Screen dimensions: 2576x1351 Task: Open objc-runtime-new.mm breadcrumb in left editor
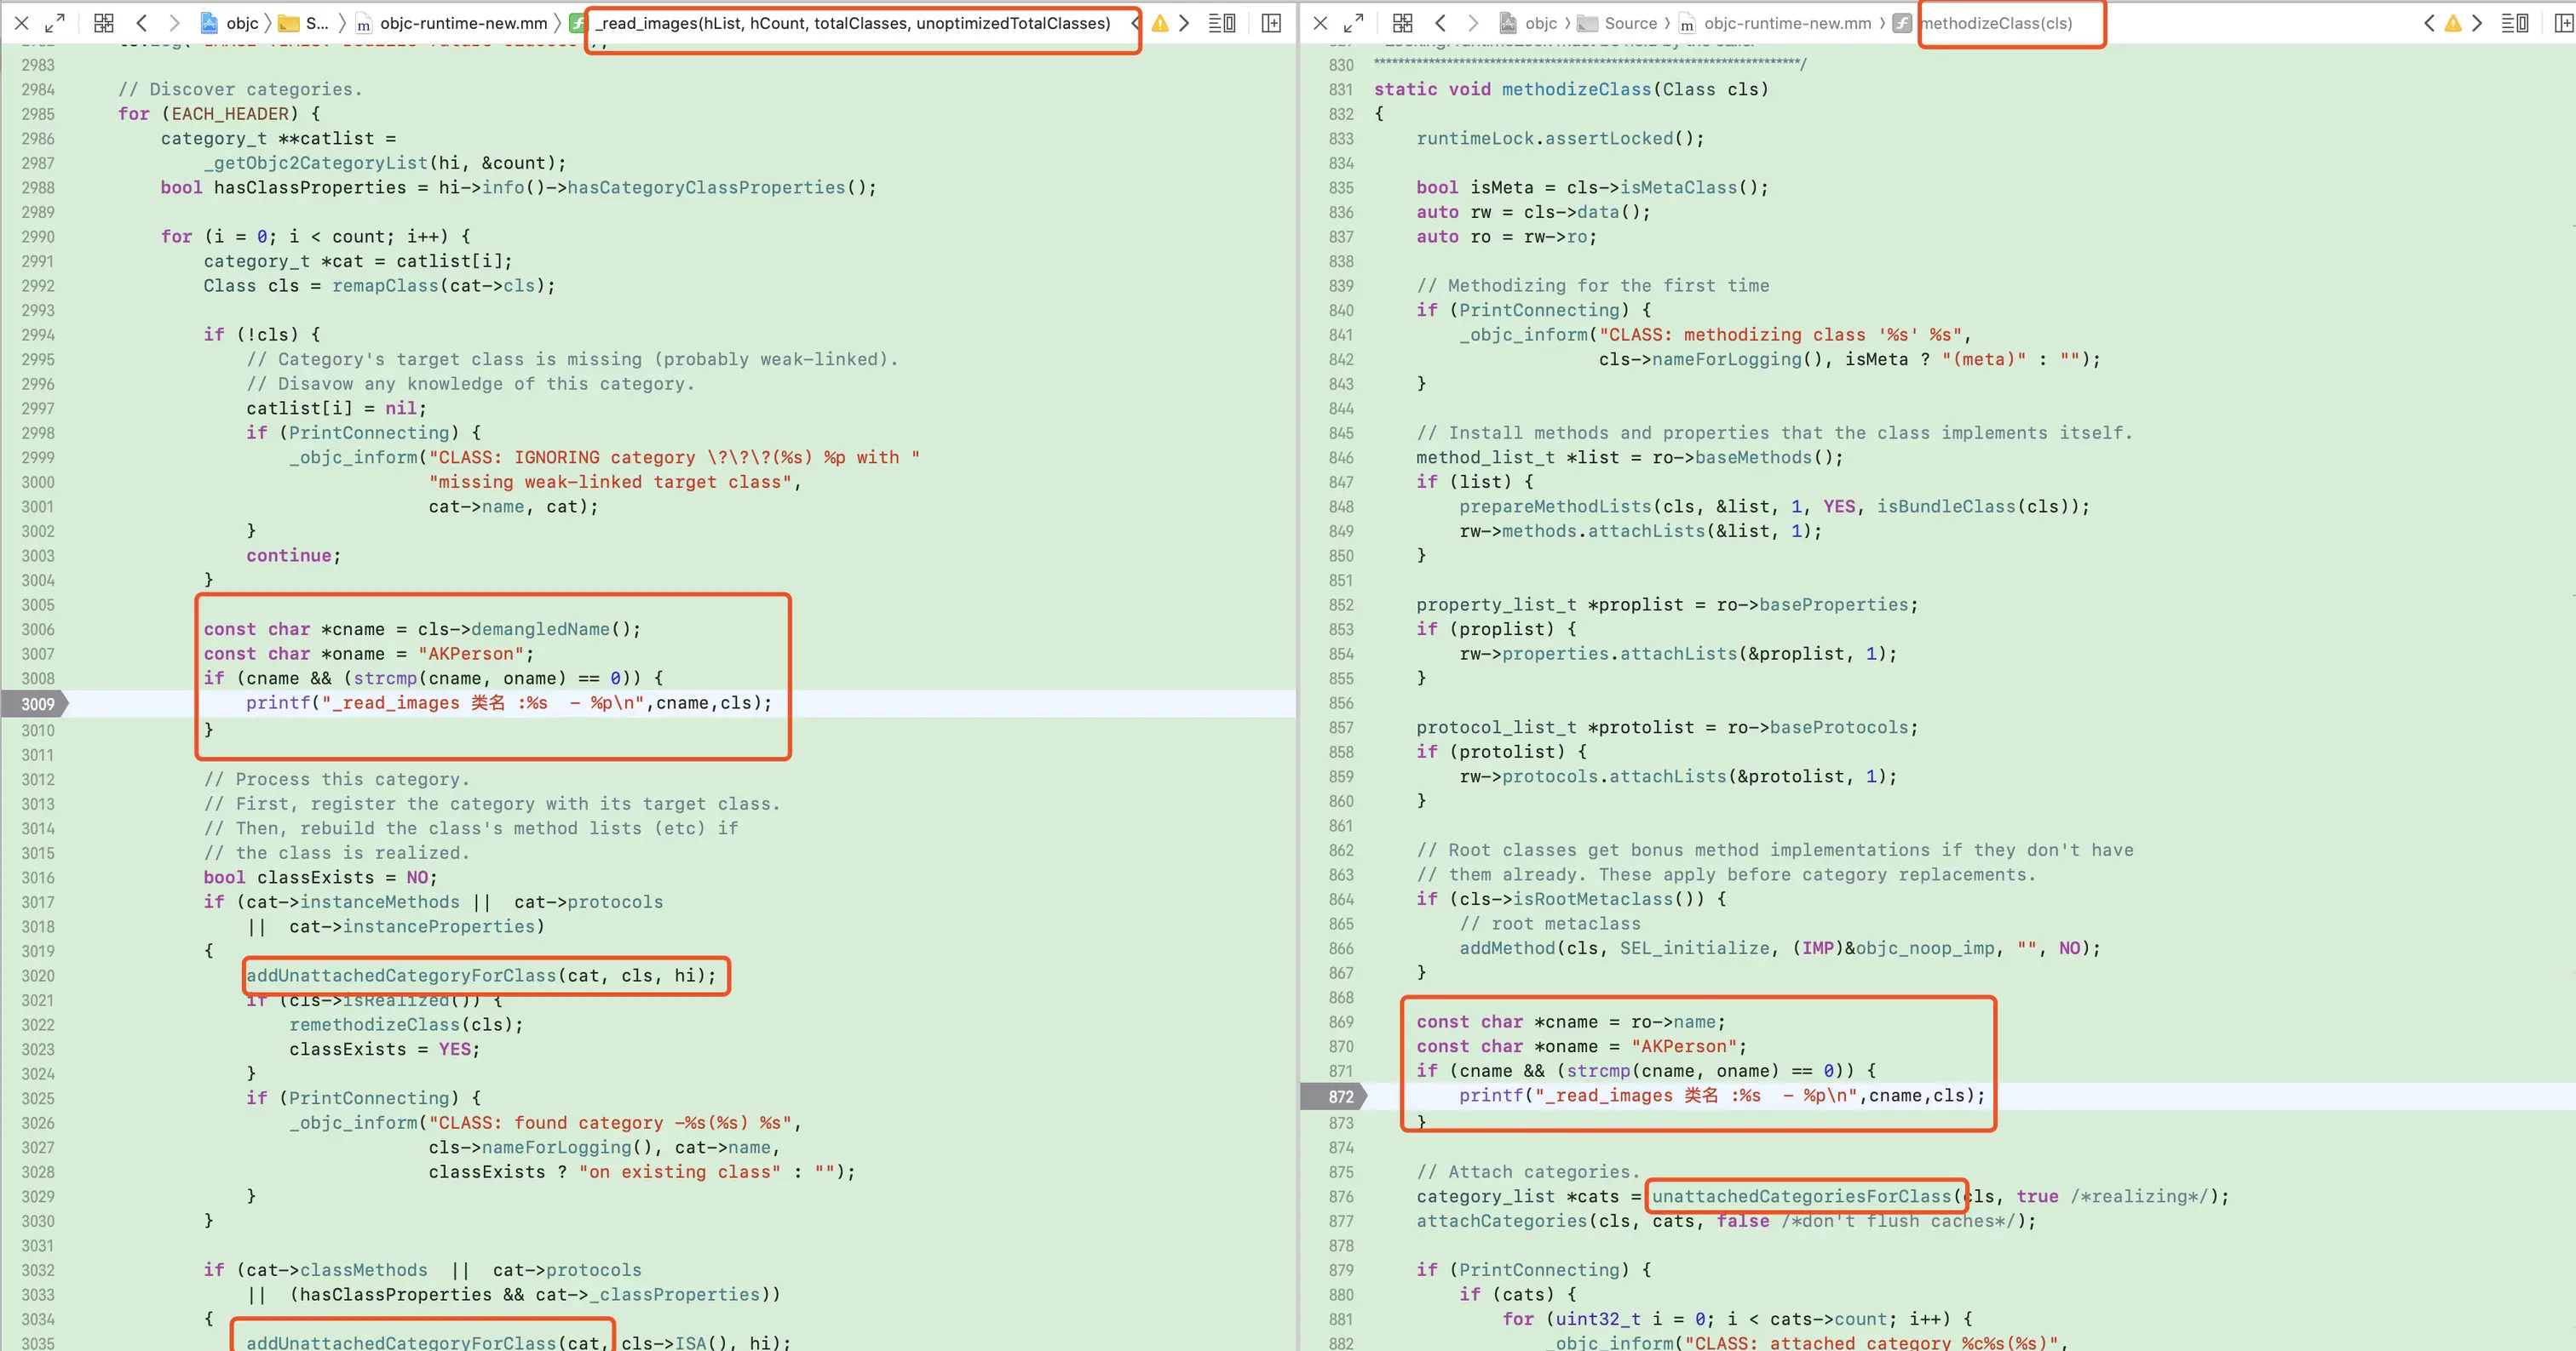click(452, 22)
